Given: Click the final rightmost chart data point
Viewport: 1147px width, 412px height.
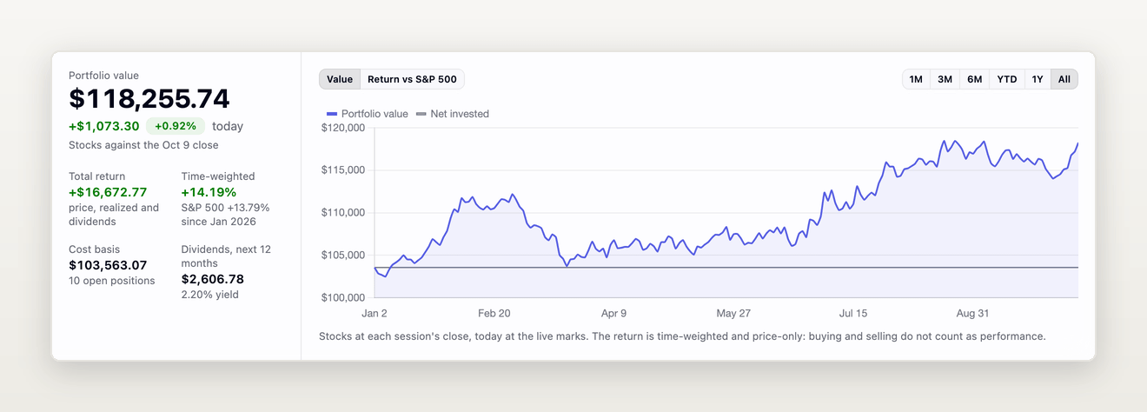Looking at the screenshot, I should click(1077, 143).
